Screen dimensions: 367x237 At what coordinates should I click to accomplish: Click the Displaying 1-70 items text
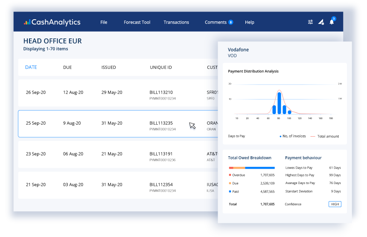(46, 49)
